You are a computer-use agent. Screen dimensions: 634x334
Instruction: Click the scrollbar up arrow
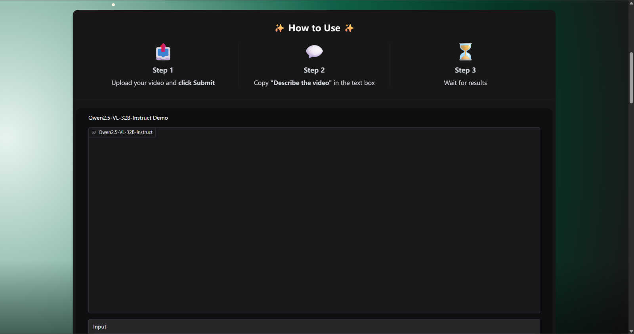[x=631, y=3]
